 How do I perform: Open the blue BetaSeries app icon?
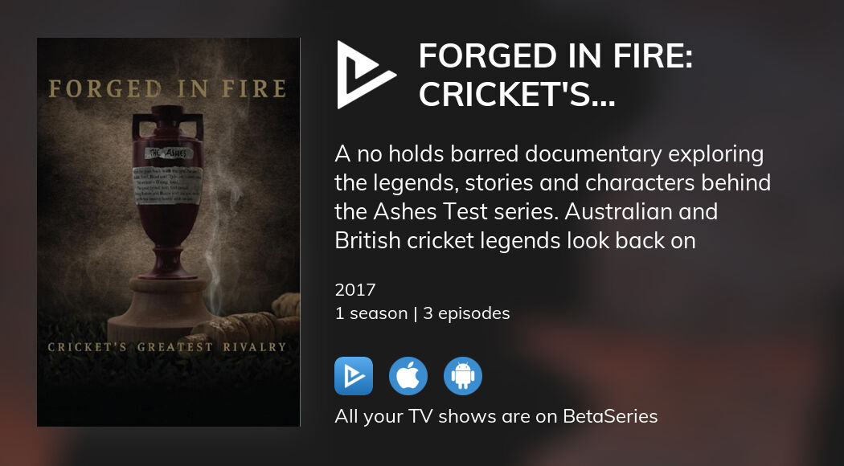tap(354, 376)
